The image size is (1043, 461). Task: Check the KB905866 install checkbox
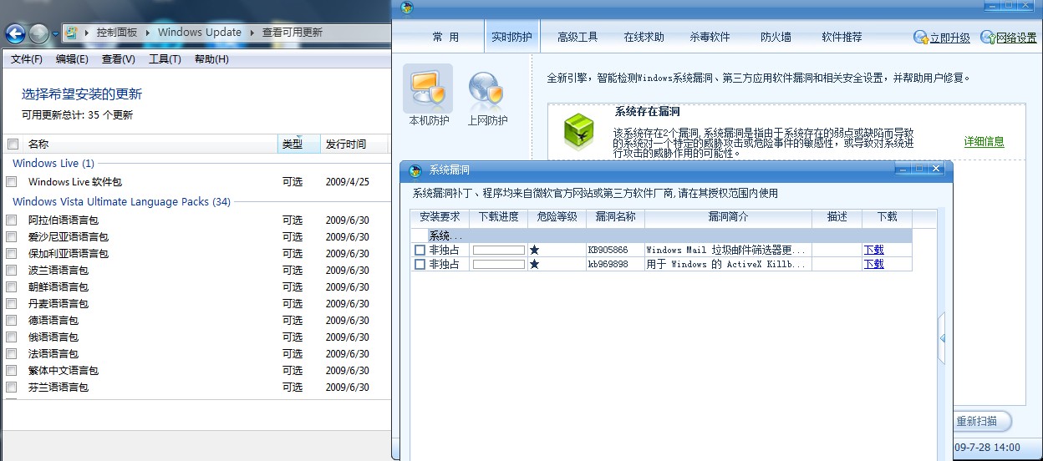[420, 250]
